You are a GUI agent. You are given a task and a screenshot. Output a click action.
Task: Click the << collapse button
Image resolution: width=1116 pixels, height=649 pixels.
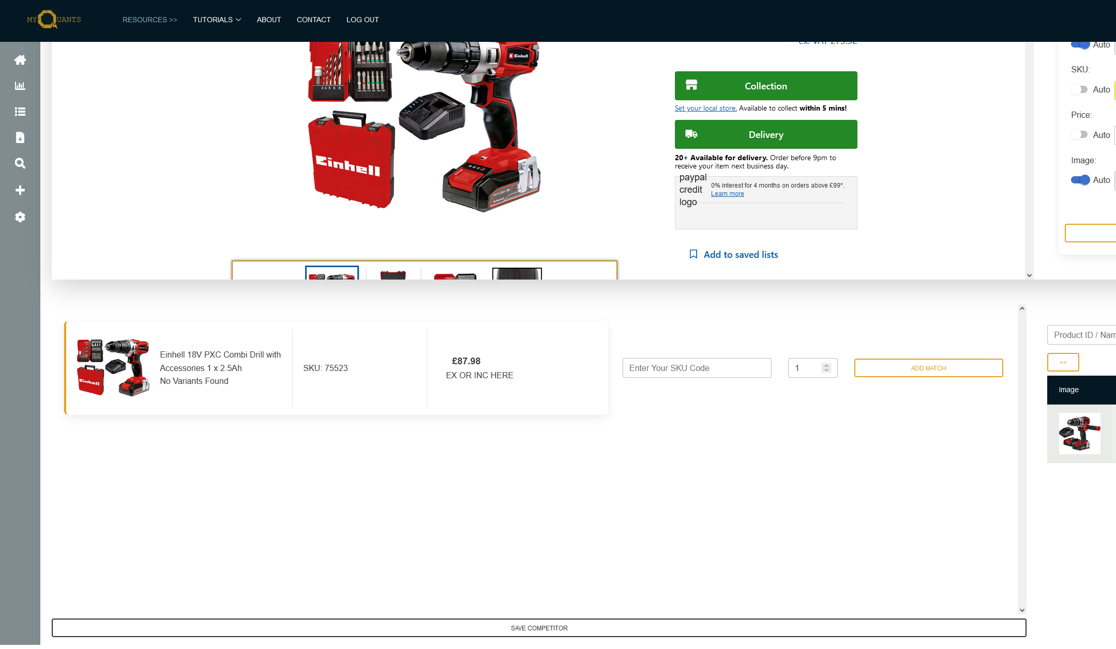click(x=1063, y=362)
